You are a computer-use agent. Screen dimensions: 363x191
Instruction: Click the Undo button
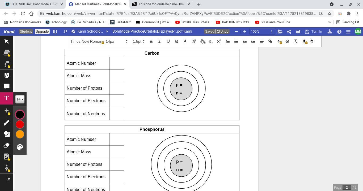pyautogui.click(x=223, y=31)
